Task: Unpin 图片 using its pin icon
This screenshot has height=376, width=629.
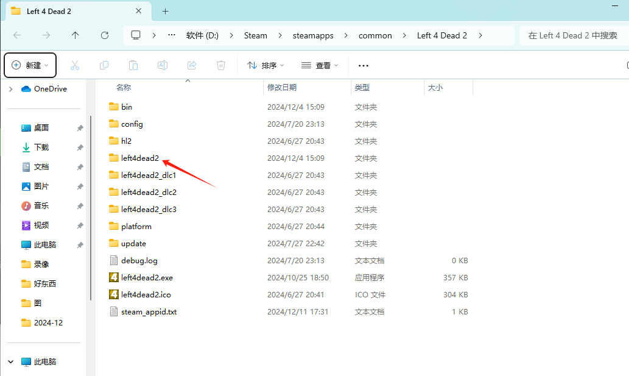Action: pos(80,186)
